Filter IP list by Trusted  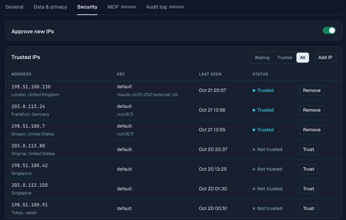(x=284, y=58)
